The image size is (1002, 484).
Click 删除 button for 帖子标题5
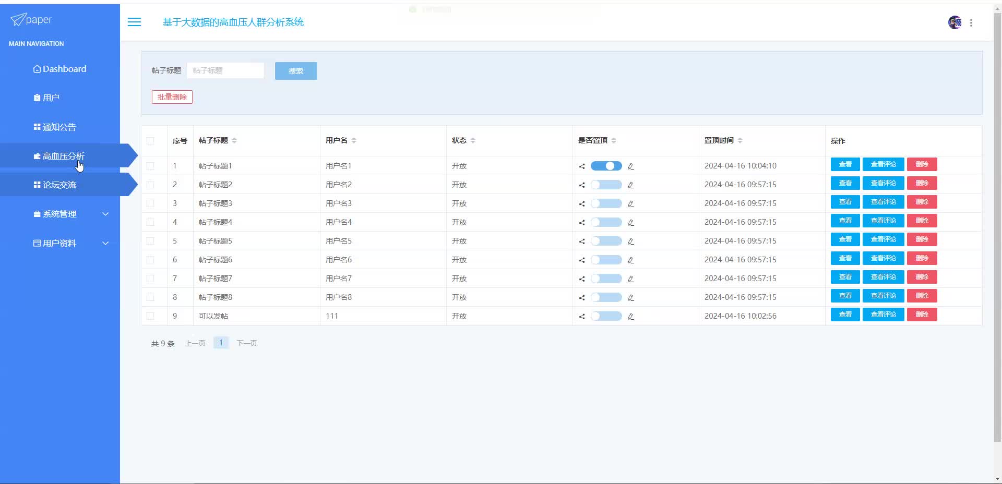[922, 239]
